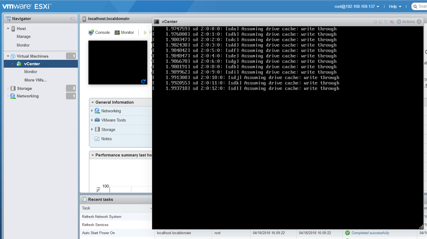Open the Console toolbar button

[99, 32]
